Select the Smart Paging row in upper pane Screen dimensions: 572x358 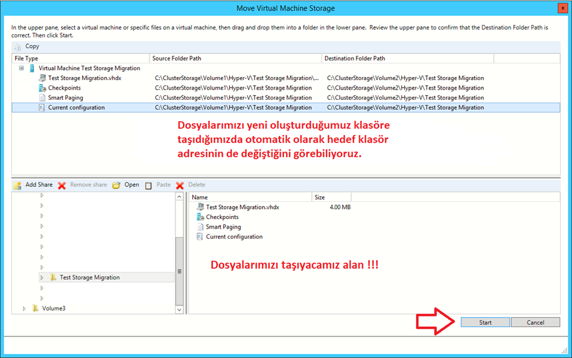click(x=286, y=97)
